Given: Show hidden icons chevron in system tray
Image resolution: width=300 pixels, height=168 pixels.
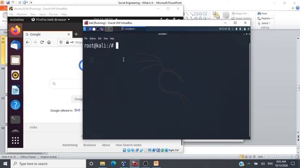Looking at the screenshot, I should 249,164.
